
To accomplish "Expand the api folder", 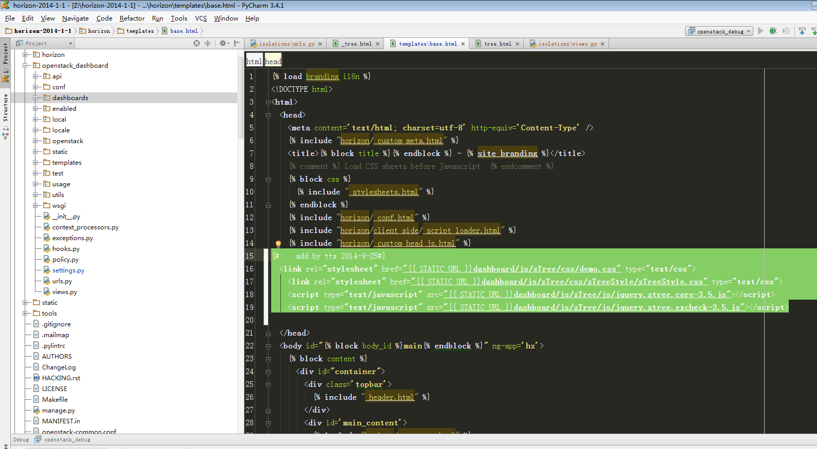I will (35, 76).
